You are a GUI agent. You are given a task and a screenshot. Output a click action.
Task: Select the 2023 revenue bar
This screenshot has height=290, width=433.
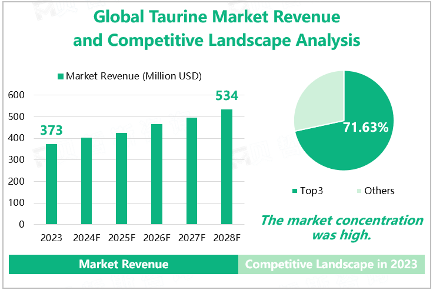52,184
